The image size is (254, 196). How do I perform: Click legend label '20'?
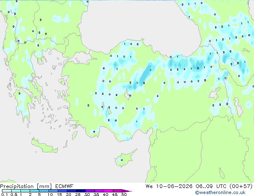(x=69, y=194)
